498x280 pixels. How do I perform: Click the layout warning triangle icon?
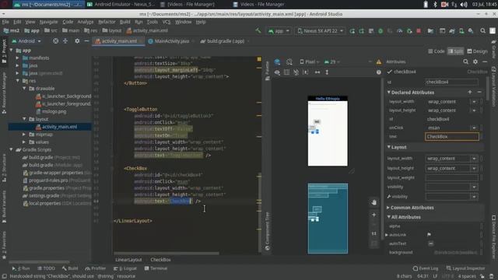[379, 62]
